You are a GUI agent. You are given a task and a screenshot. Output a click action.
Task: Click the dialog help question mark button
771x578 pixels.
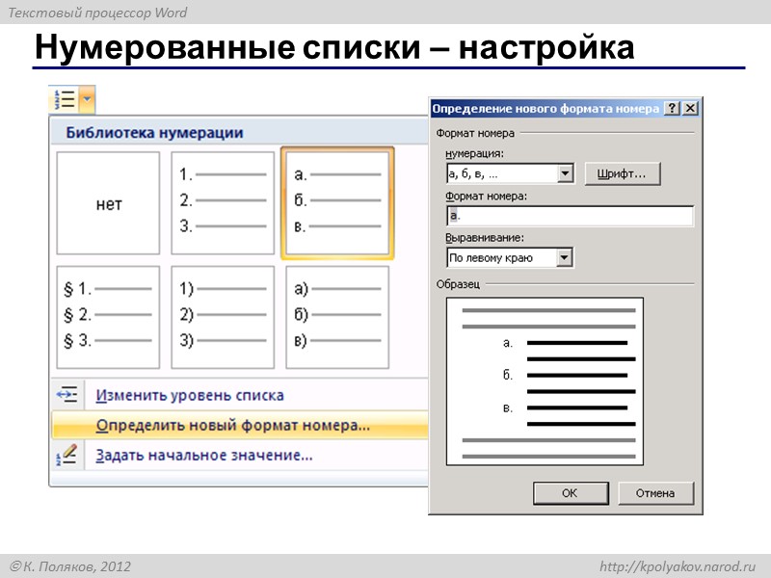tap(674, 108)
